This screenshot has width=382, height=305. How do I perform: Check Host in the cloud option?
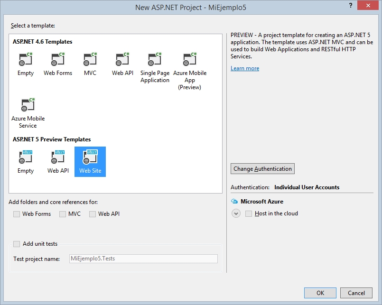tap(249, 213)
